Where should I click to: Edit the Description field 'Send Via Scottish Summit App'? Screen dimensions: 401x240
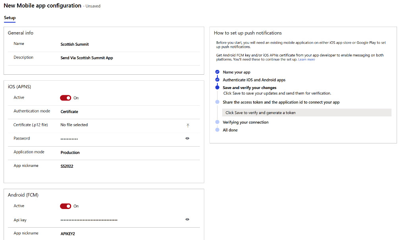(x=87, y=58)
